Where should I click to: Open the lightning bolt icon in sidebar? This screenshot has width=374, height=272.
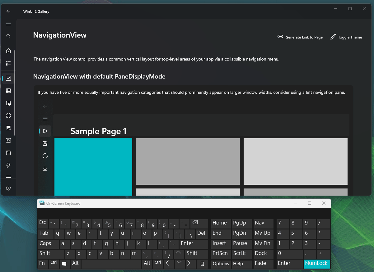tap(8, 165)
